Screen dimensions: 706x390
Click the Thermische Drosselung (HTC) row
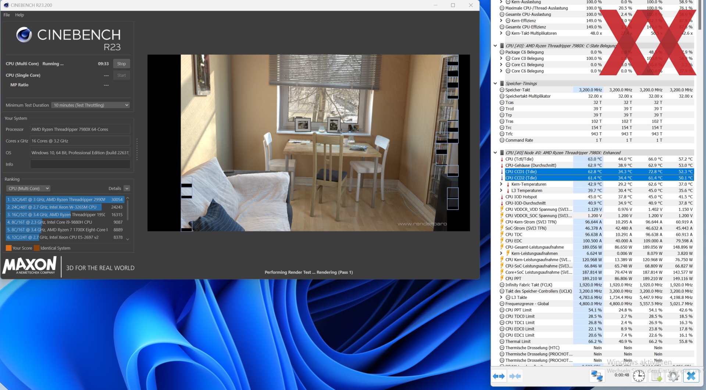tap(596, 348)
